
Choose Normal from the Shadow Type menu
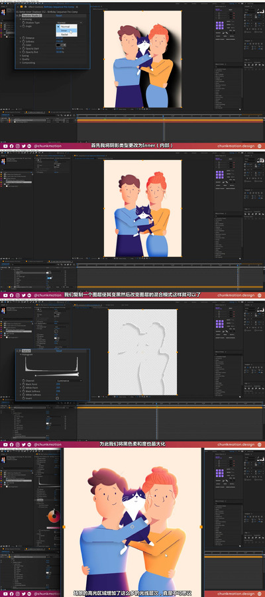[65, 27]
